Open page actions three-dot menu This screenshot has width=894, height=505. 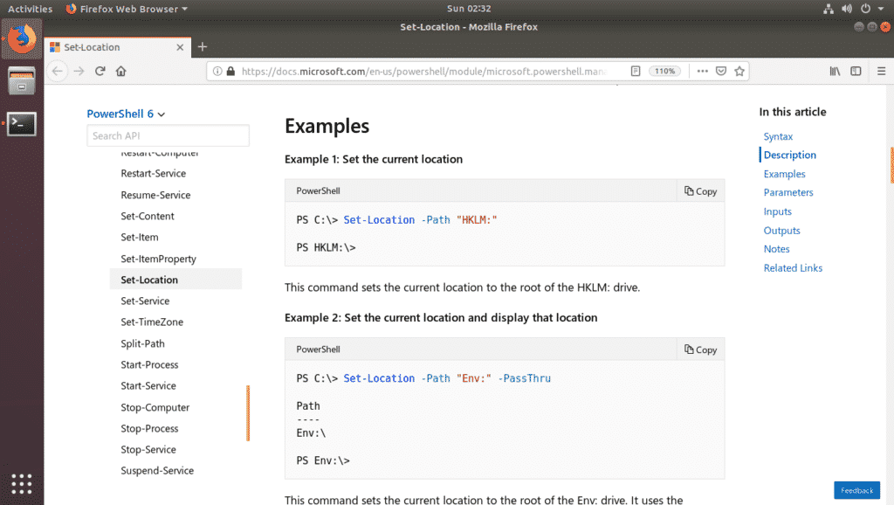pyautogui.click(x=703, y=71)
